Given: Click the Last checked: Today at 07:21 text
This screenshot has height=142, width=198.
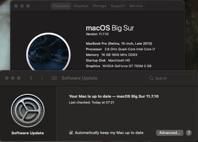Looking at the screenshot, I should tap(92, 102).
